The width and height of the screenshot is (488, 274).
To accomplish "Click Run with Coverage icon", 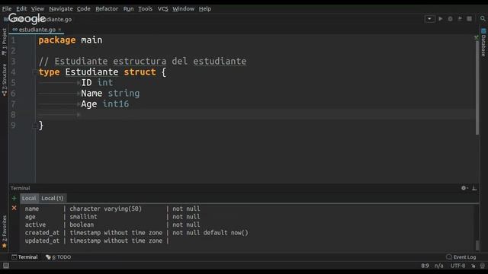I will (460, 19).
